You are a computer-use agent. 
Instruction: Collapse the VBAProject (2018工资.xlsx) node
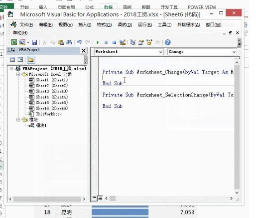11,69
